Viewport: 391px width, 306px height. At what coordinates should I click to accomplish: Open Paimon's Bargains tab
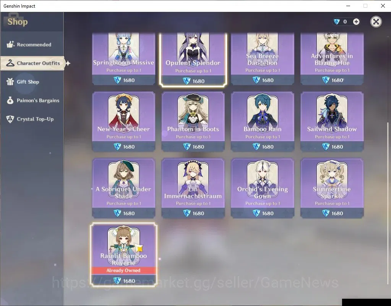(x=32, y=101)
